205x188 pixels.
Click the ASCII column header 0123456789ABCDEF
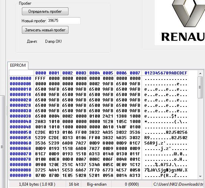pos(166,73)
